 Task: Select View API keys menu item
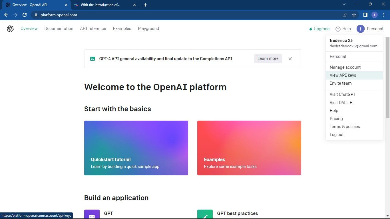(343, 75)
